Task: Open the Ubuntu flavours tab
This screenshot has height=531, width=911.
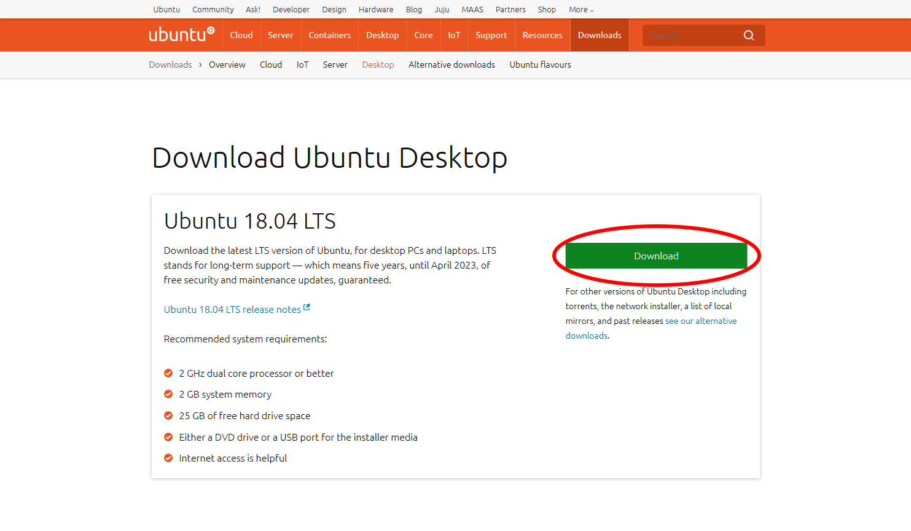Action: [540, 65]
